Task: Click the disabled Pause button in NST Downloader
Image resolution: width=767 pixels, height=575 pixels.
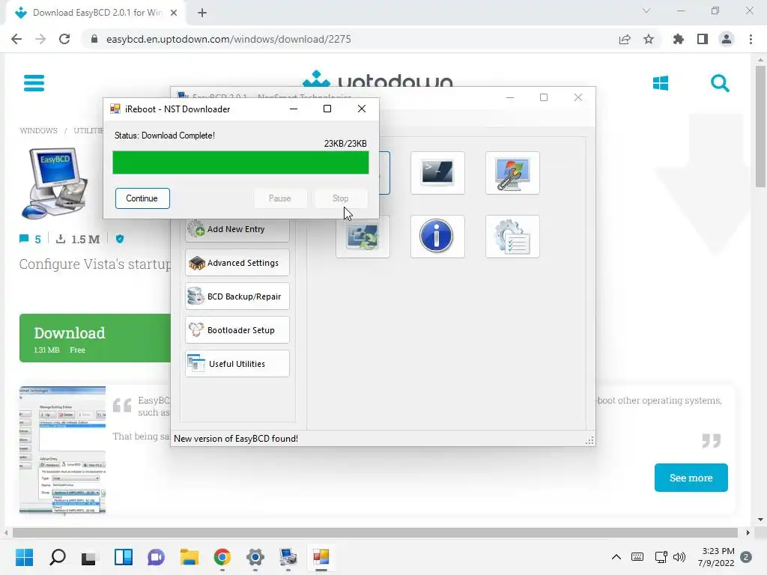Action: (x=280, y=198)
